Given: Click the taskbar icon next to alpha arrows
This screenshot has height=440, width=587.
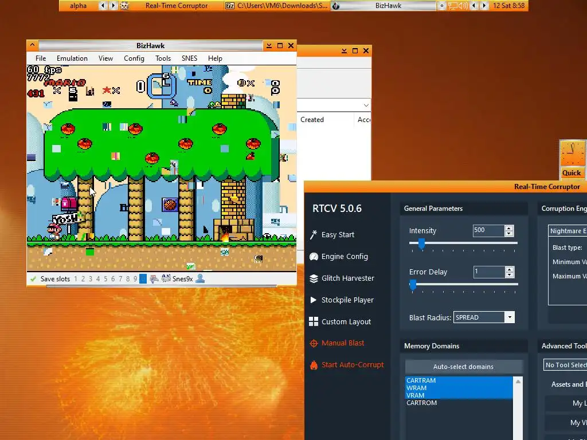Looking at the screenshot, I should point(124,6).
